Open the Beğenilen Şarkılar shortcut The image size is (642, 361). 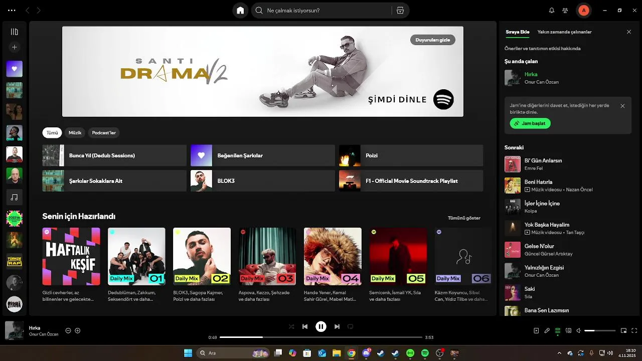point(262,155)
